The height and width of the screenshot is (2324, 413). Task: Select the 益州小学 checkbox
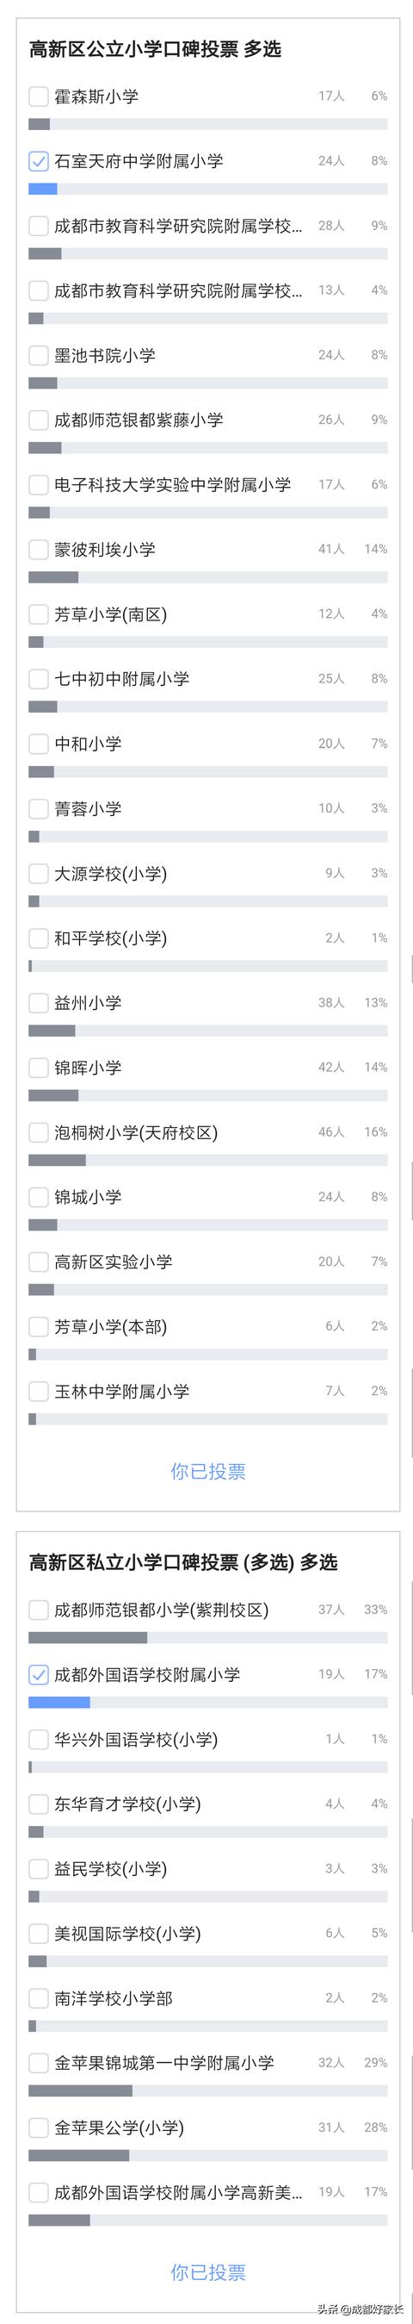click(39, 1003)
